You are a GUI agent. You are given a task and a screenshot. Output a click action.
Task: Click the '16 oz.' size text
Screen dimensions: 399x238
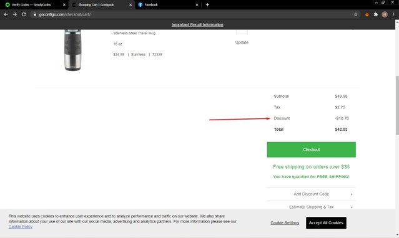(x=118, y=44)
